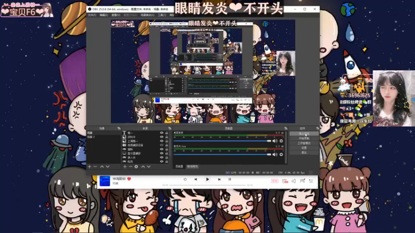Screen dimensions: 415x233
Task: Select the 显示器捕获 source row
Action: coord(145,153)
